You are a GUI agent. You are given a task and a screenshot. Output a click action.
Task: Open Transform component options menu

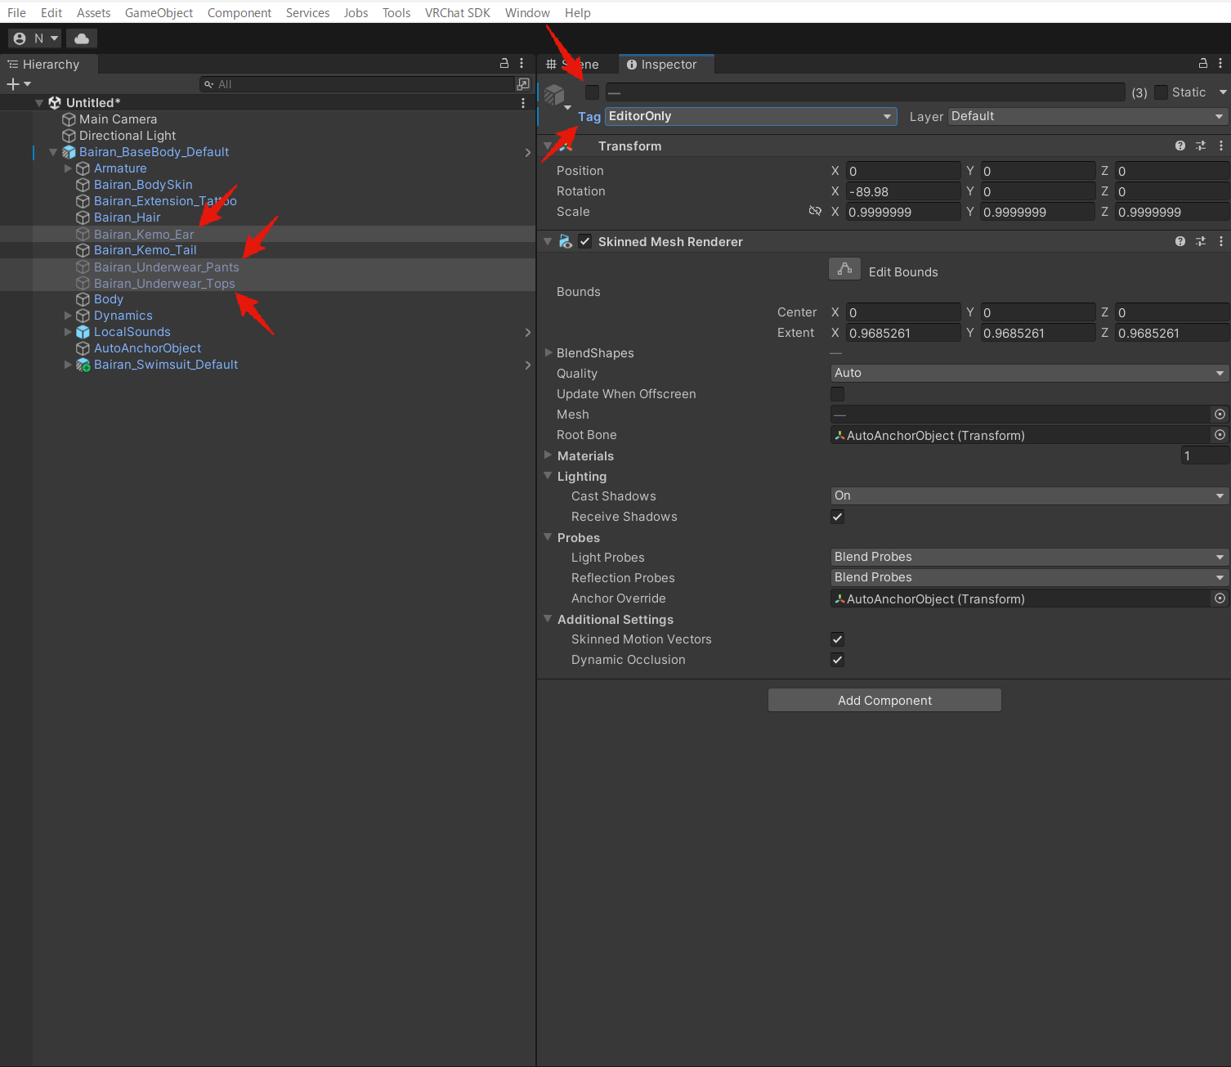(1221, 146)
